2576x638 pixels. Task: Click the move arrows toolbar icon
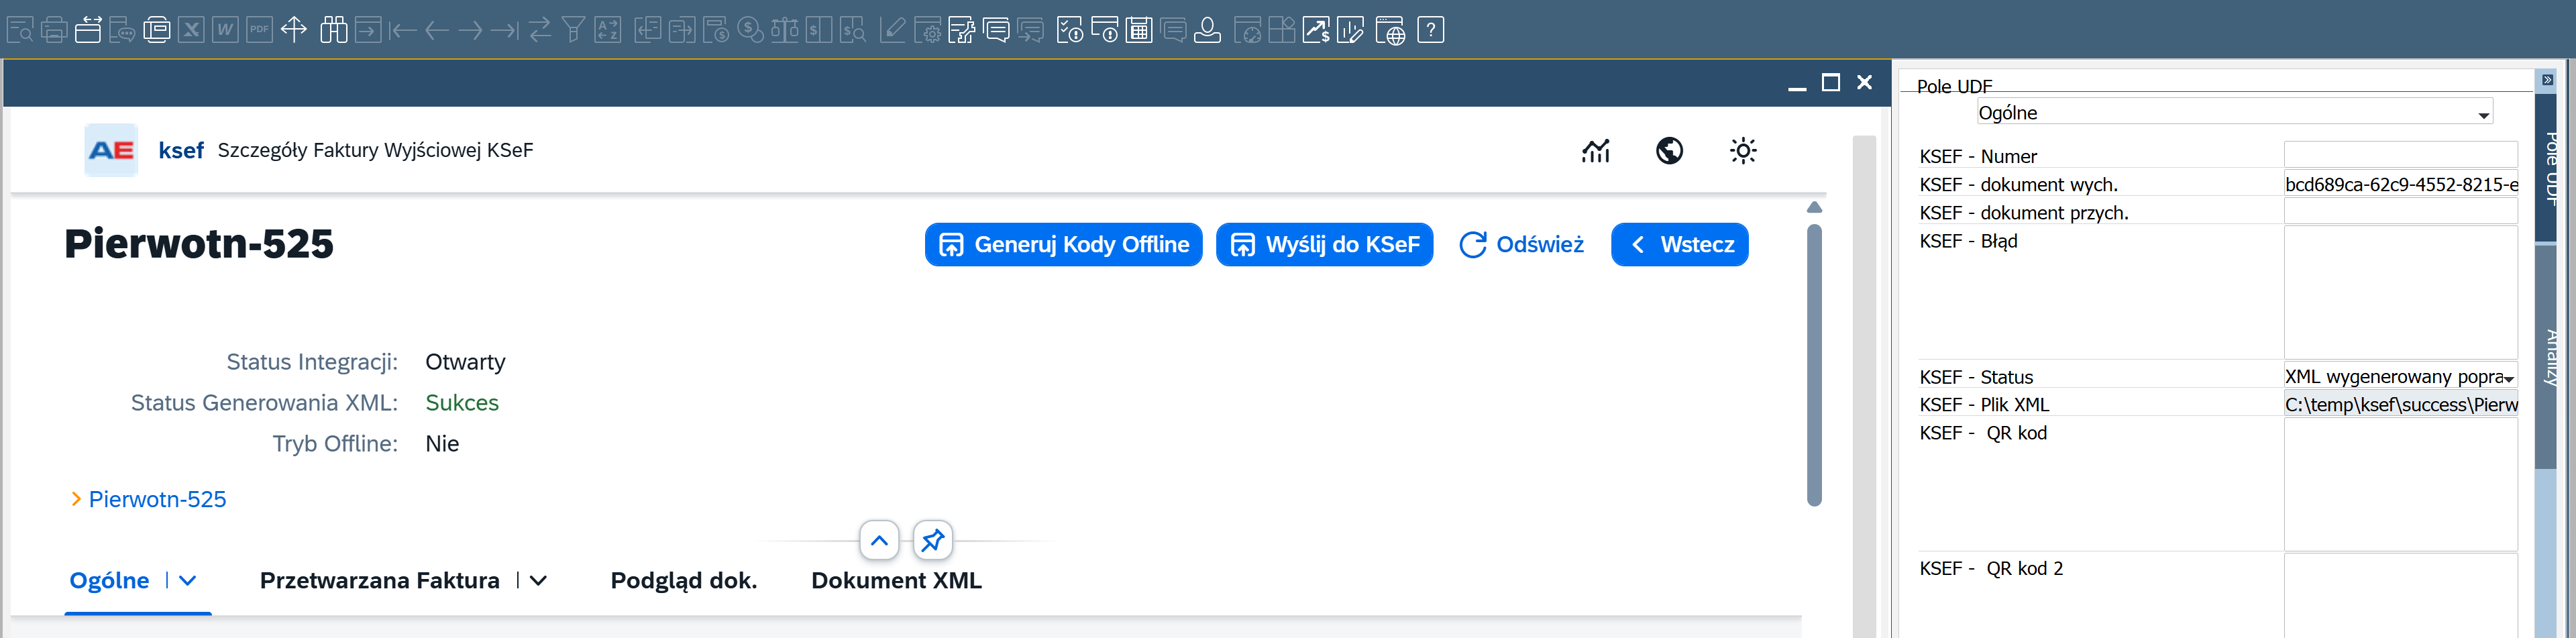294,30
